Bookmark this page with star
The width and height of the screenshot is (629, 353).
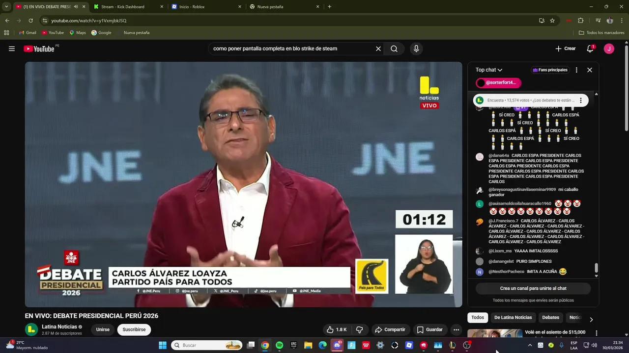(552, 21)
